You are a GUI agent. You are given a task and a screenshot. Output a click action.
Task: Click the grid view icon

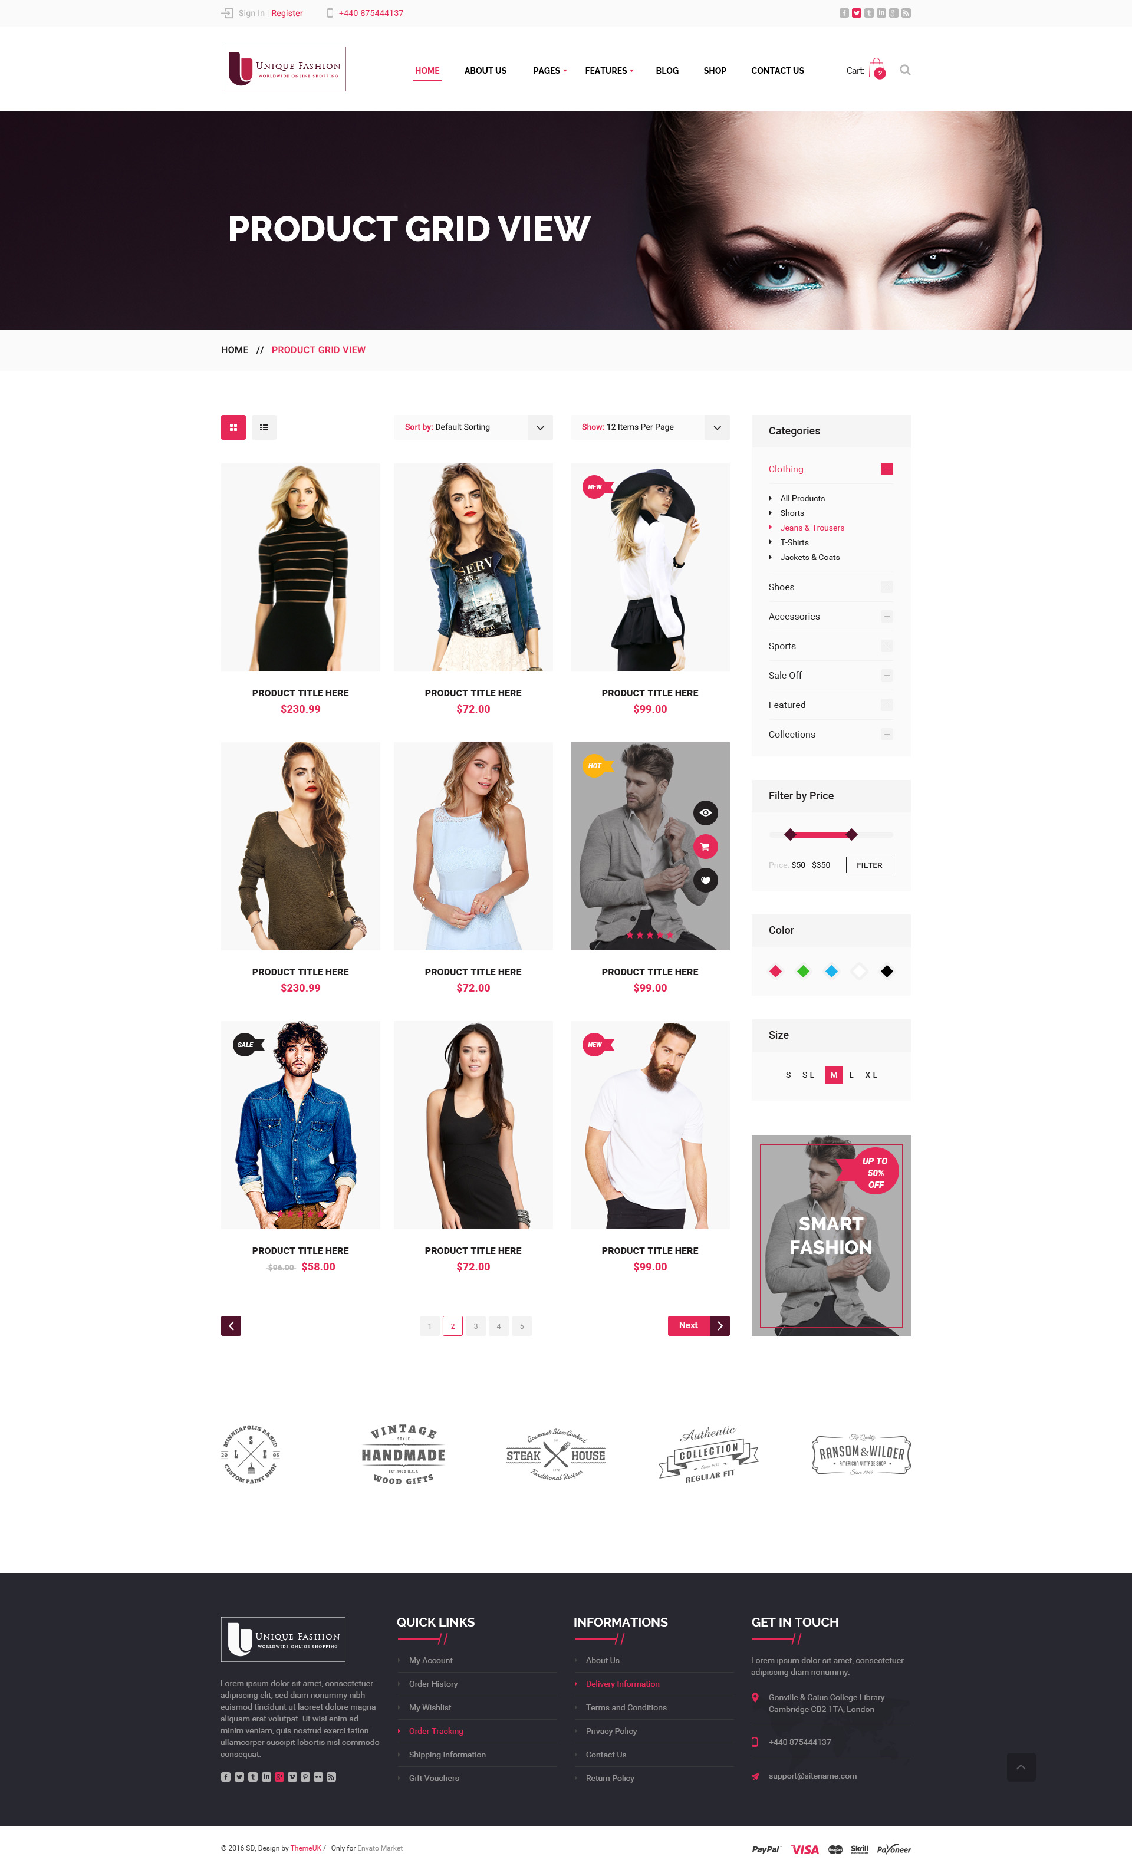[234, 427]
